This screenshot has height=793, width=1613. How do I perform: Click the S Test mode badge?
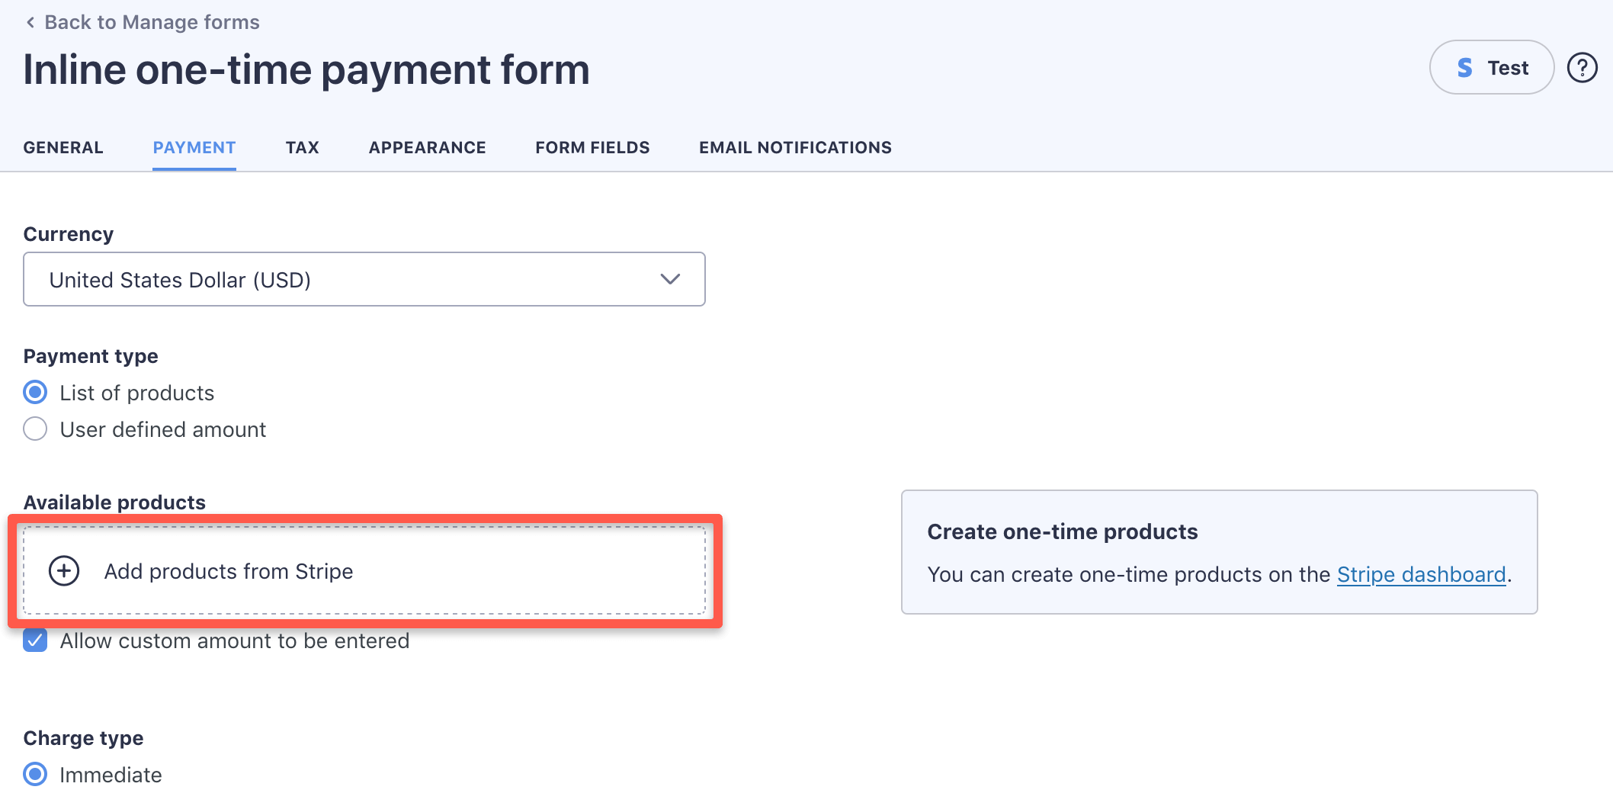[1490, 67]
